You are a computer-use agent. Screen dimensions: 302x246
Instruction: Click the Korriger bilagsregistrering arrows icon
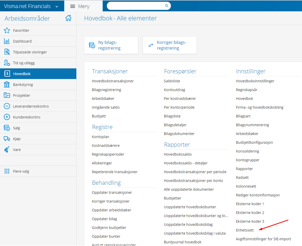tap(151, 45)
